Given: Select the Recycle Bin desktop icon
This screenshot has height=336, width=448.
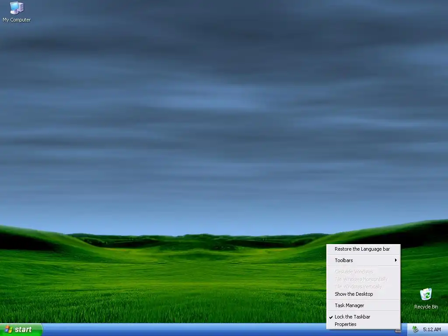Looking at the screenshot, I should (426, 298).
